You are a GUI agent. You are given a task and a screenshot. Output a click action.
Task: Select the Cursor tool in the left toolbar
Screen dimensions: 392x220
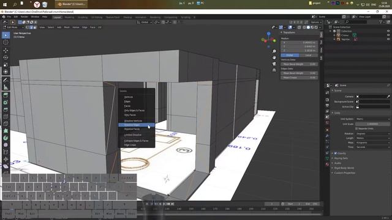pyautogui.click(x=6, y=42)
